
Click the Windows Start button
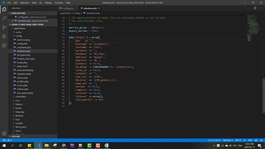[4, 145]
